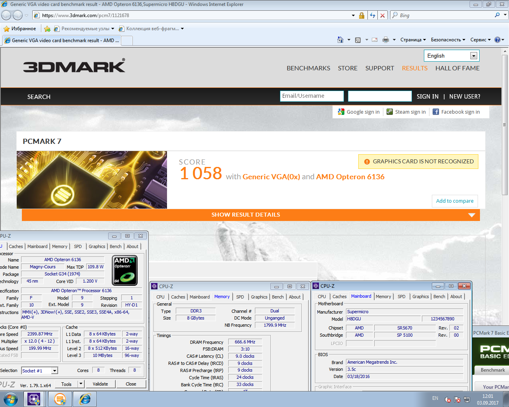Click the SEARCH link in black bar
Viewport: 509px width, 407px height.
coord(39,97)
